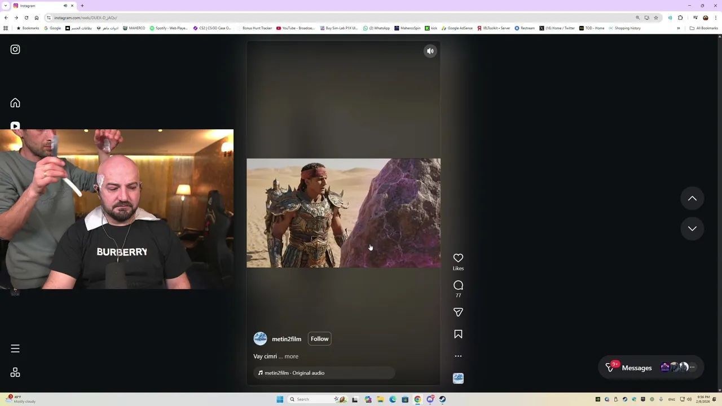Open the reel's comments

click(458, 285)
